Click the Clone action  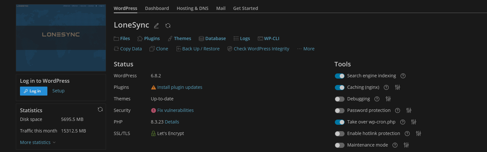pos(159,49)
